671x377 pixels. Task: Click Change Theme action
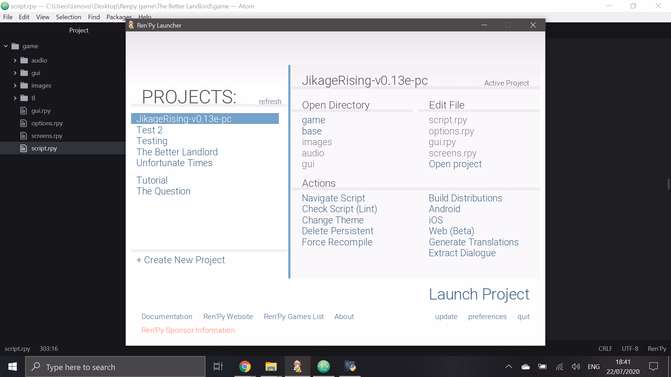pos(333,220)
